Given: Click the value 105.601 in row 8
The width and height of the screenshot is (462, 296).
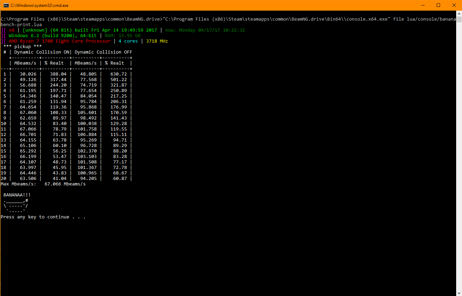Looking at the screenshot, I should point(87,113).
